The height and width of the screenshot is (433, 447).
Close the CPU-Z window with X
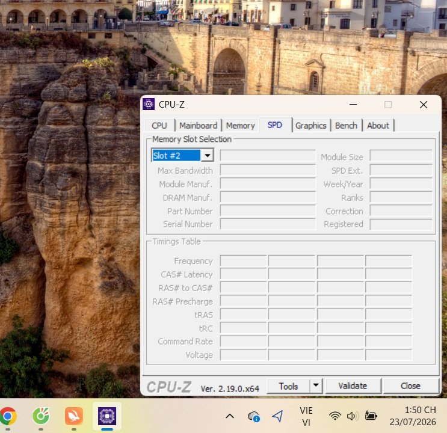pyautogui.click(x=424, y=104)
